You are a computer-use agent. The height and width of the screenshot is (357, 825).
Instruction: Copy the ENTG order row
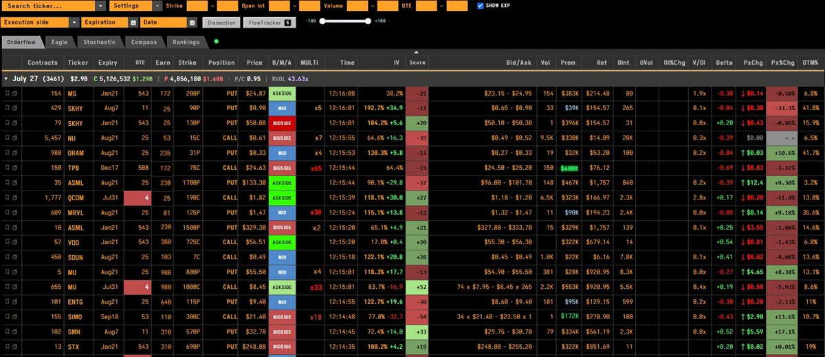pos(14,303)
